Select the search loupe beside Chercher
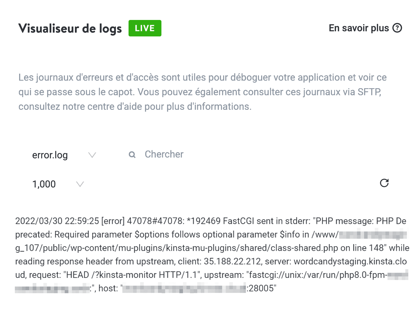This screenshot has width=415, height=321. pos(132,155)
